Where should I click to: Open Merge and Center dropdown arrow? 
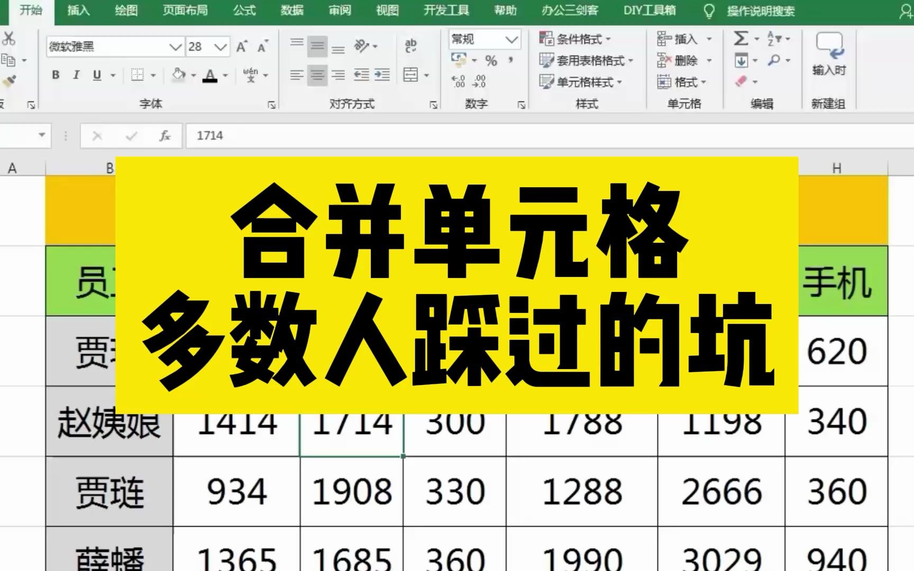[426, 75]
